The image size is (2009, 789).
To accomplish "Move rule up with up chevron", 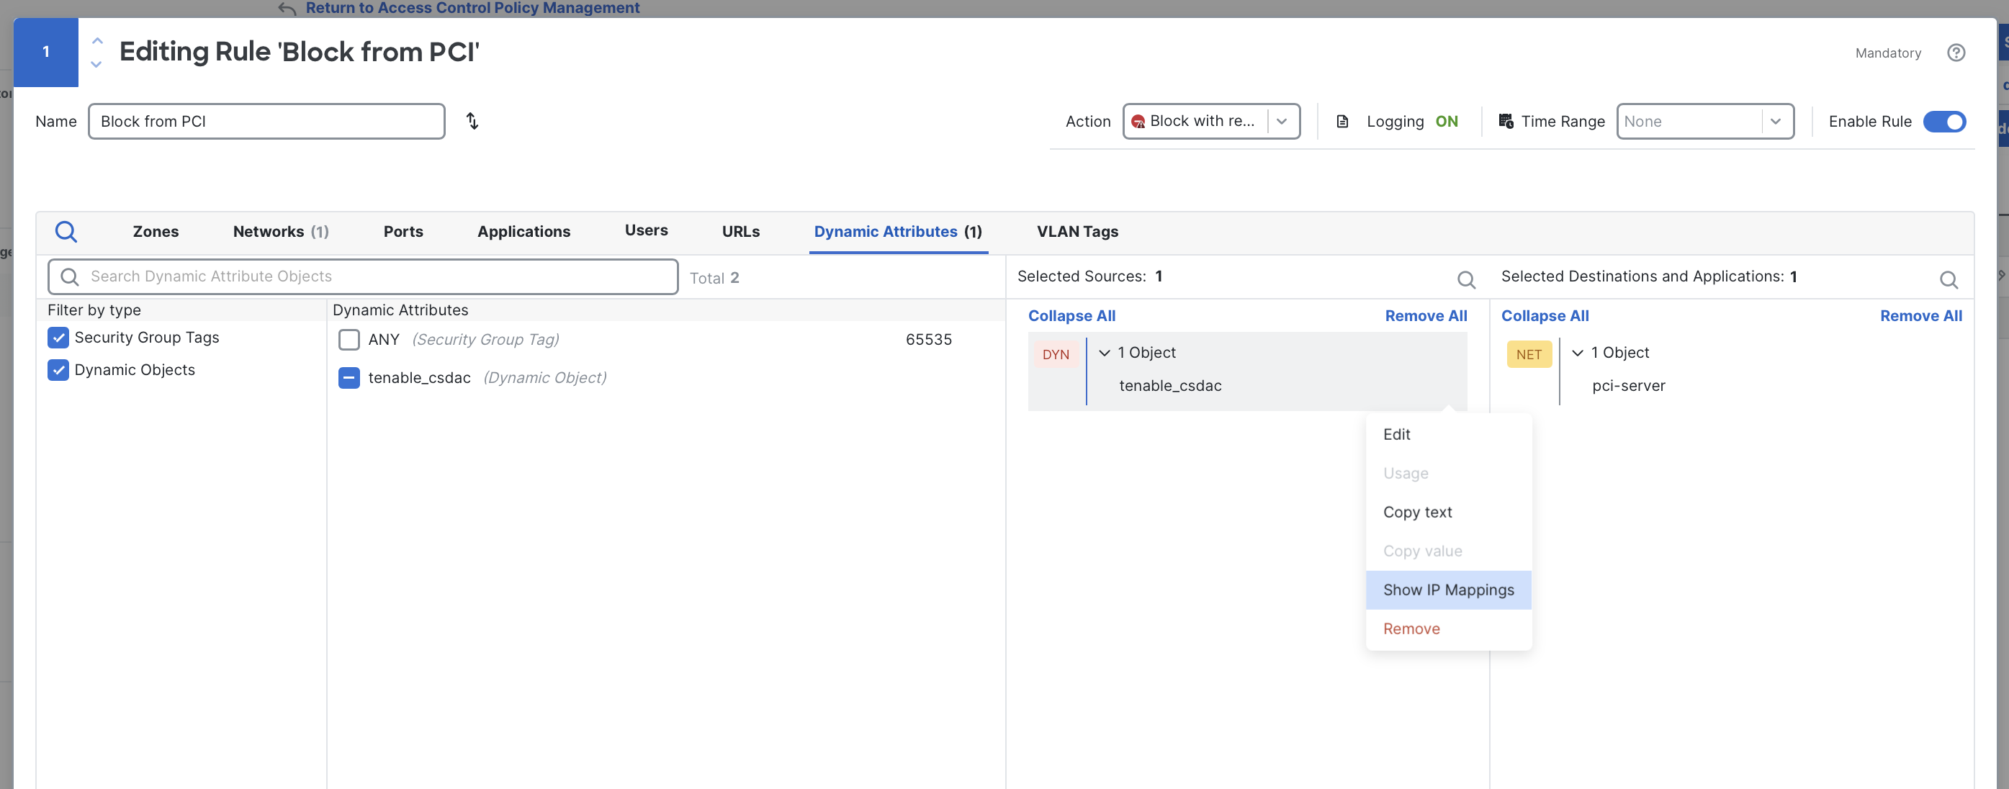I will click(x=96, y=40).
